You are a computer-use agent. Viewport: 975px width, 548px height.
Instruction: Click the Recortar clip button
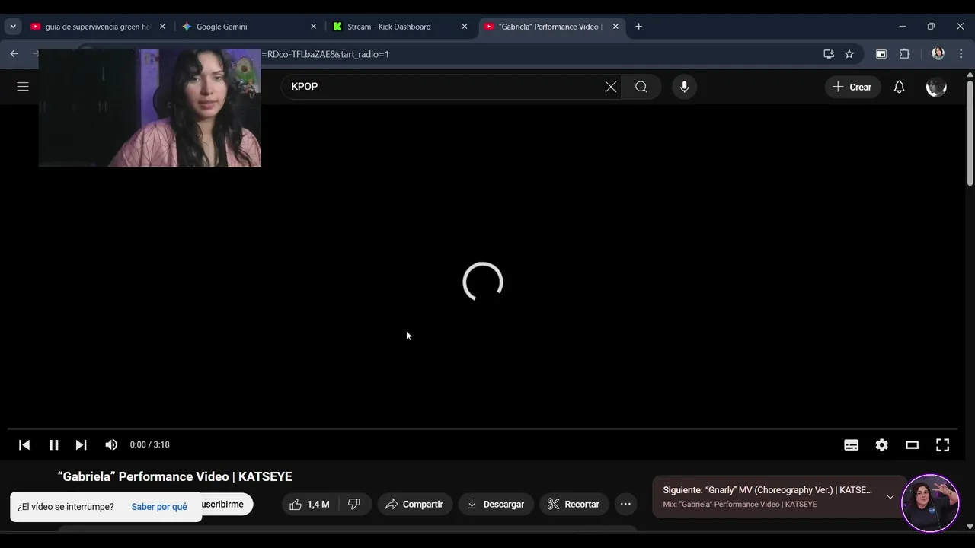pos(574,504)
